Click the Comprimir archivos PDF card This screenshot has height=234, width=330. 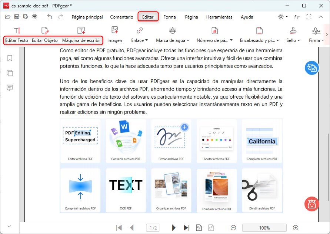point(80,190)
